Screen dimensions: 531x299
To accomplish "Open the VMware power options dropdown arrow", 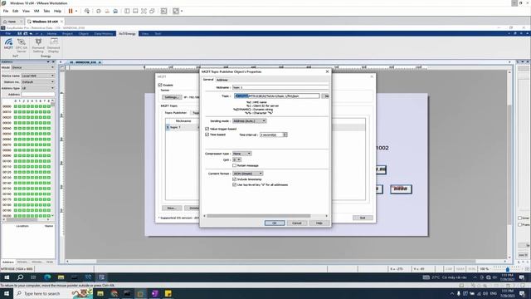I will coord(76,11).
